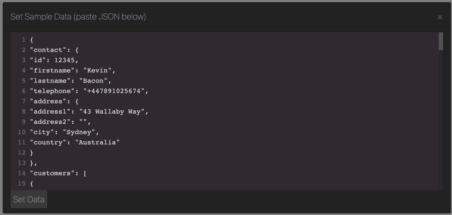Viewport: 452px width, 215px height.
Task: Click the "customers" array line
Action: pyautogui.click(x=58, y=173)
